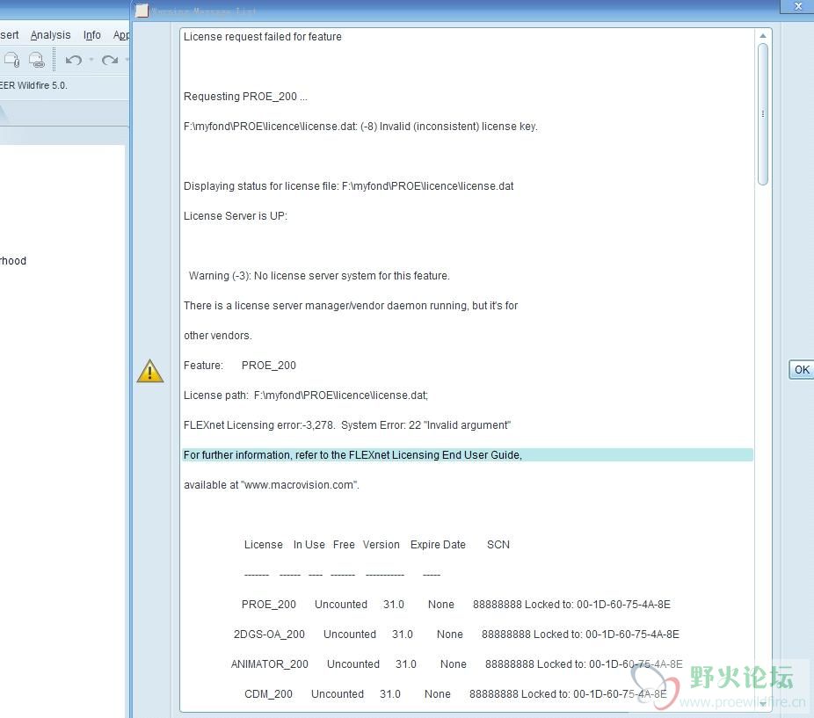
Task: Select the 2DGS-OA_200 license row
Action: click(468, 635)
